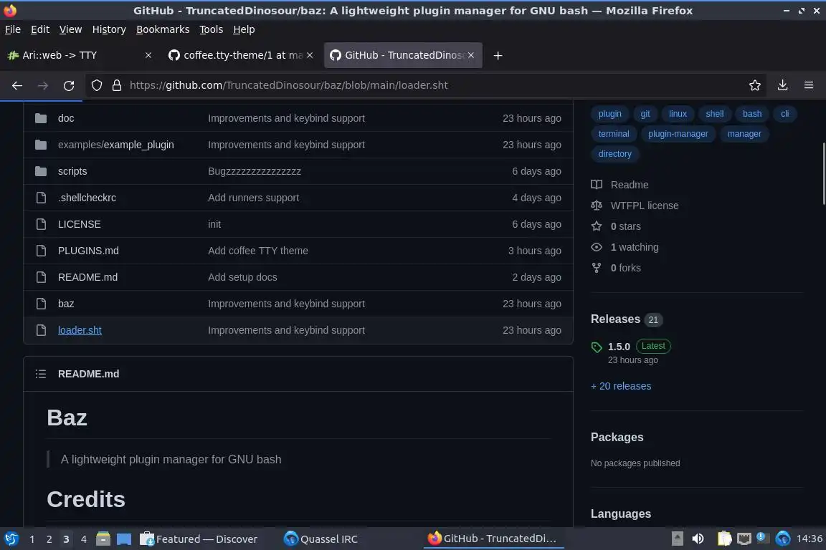Image resolution: width=826 pixels, height=550 pixels.
Task: Click the scripts folder icon
Action: point(41,171)
